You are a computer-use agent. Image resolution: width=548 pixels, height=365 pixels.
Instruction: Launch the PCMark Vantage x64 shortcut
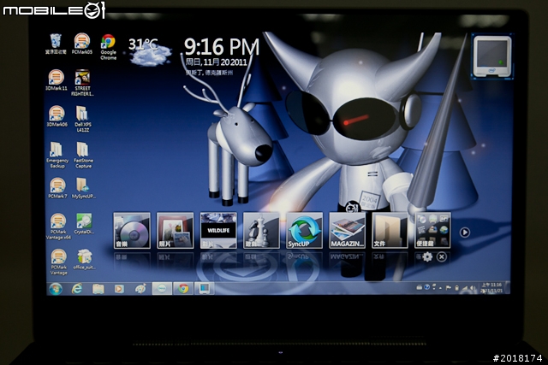58,227
